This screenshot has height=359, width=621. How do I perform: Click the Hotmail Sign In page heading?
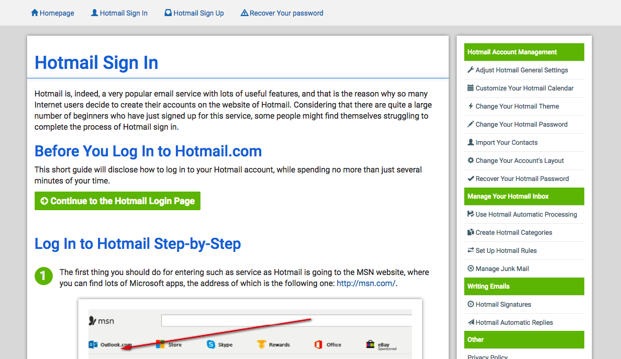pyautogui.click(x=96, y=63)
